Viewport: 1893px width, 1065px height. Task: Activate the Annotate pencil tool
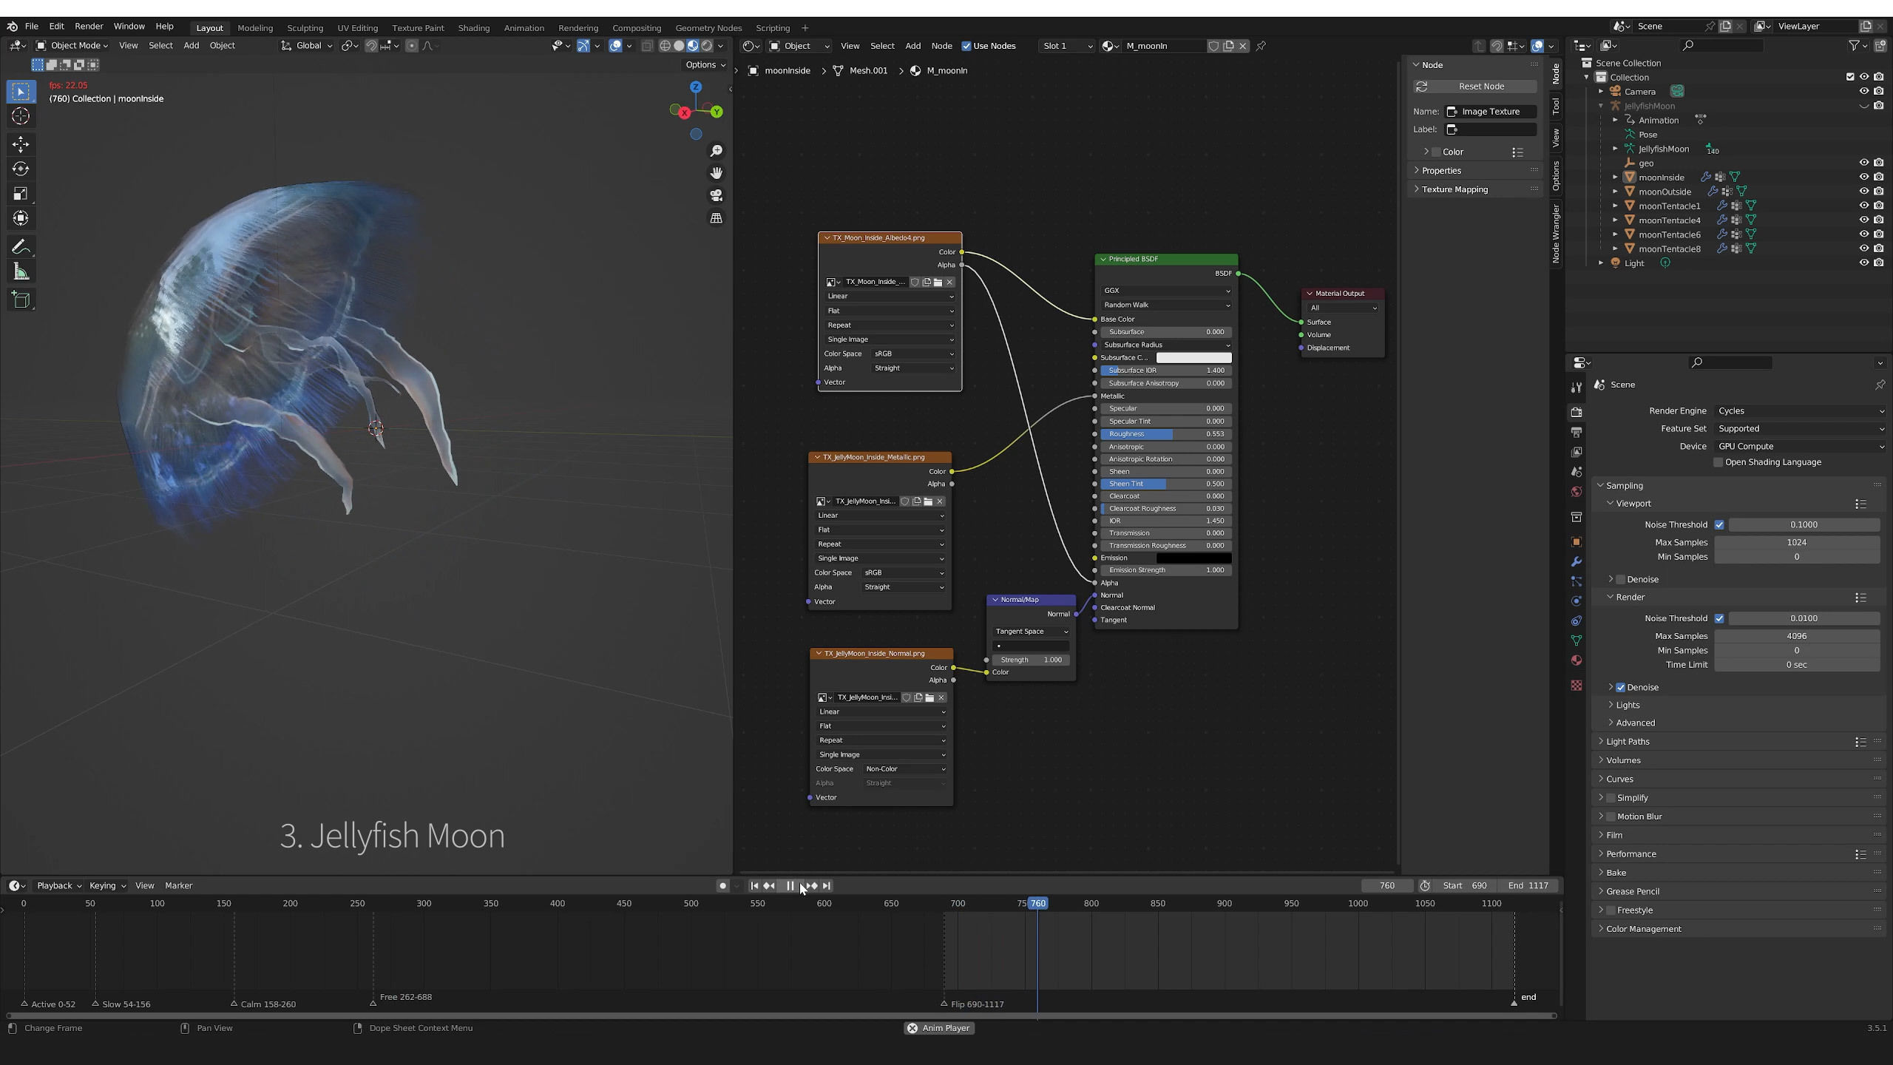21,246
